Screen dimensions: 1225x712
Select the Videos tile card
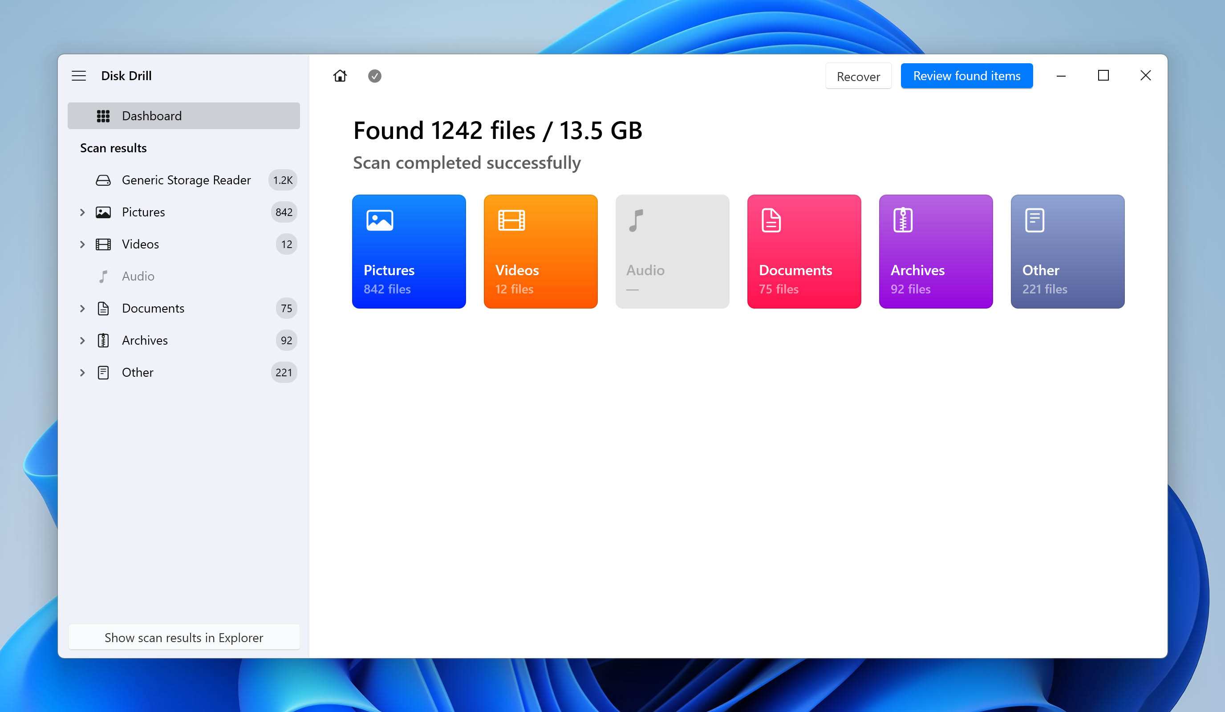[540, 251]
